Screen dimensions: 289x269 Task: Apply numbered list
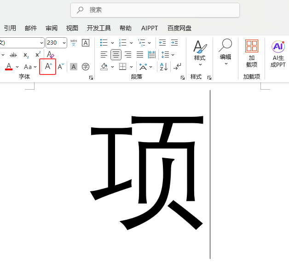click(x=122, y=43)
